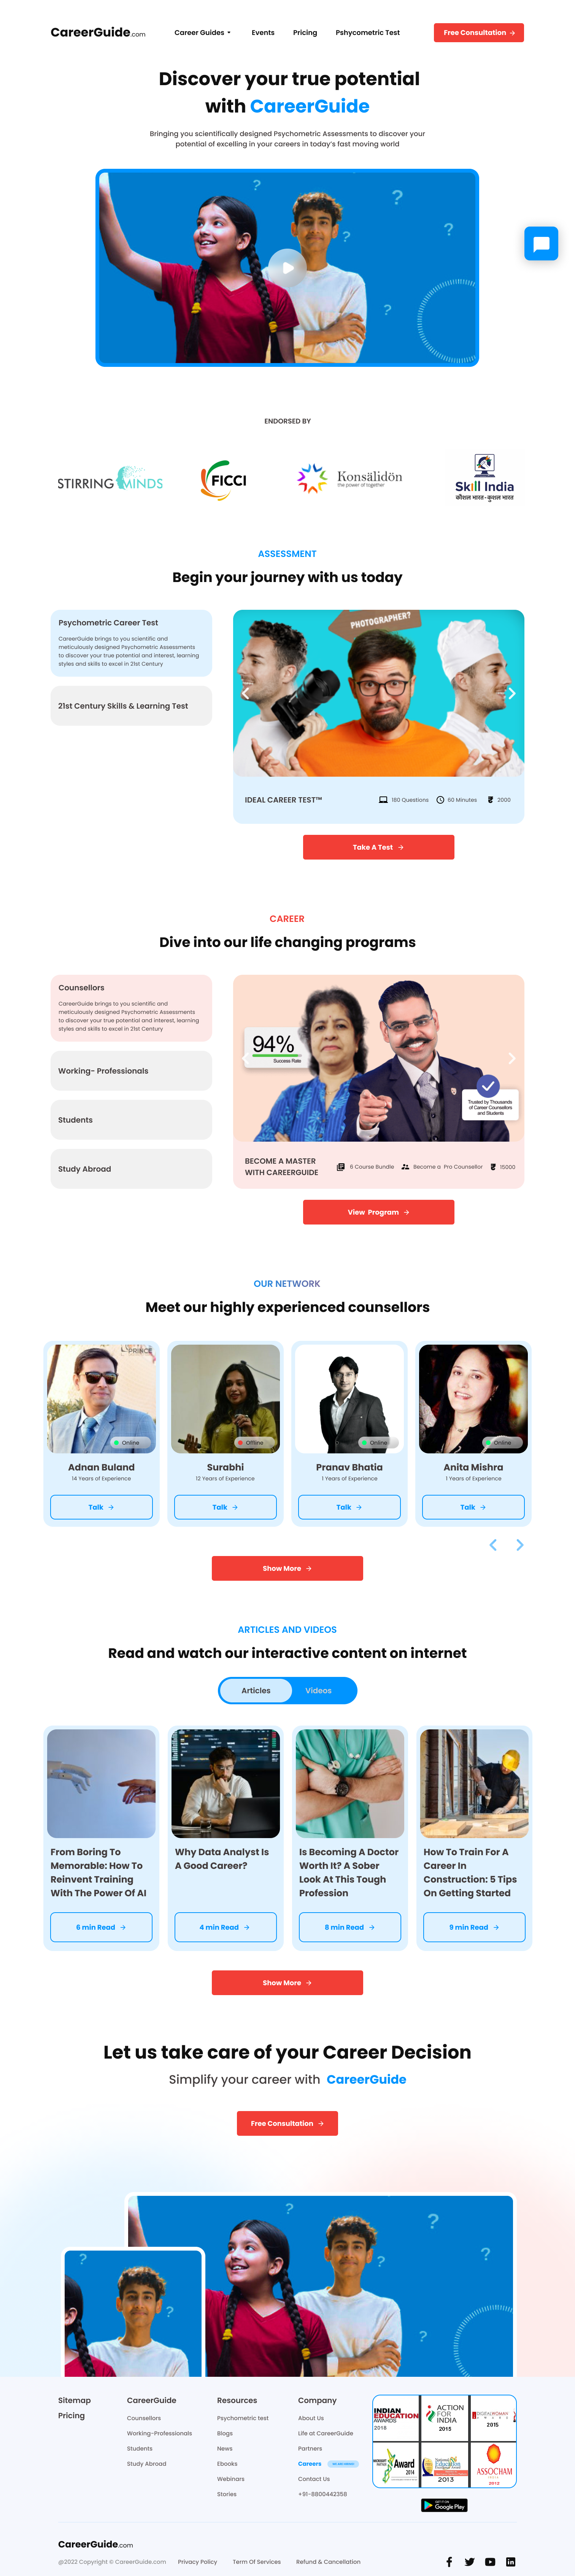575x2576 pixels.
Task: Open the blue chat widget icon
Action: 541,243
